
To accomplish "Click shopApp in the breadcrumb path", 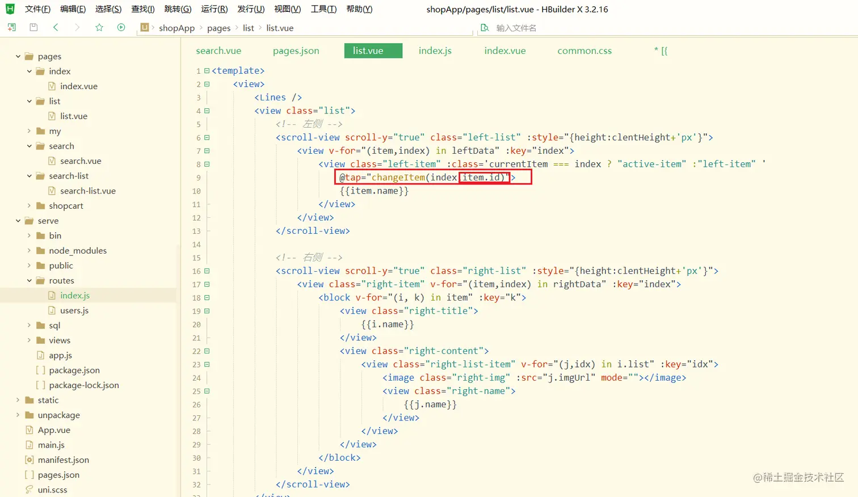I will [177, 28].
